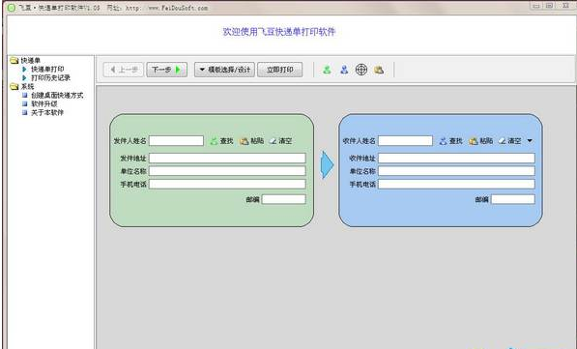
Task: Click sender 单位名称 input field
Action: [227, 171]
